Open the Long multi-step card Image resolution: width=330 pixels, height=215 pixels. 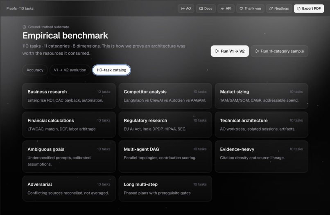[x=165, y=188]
